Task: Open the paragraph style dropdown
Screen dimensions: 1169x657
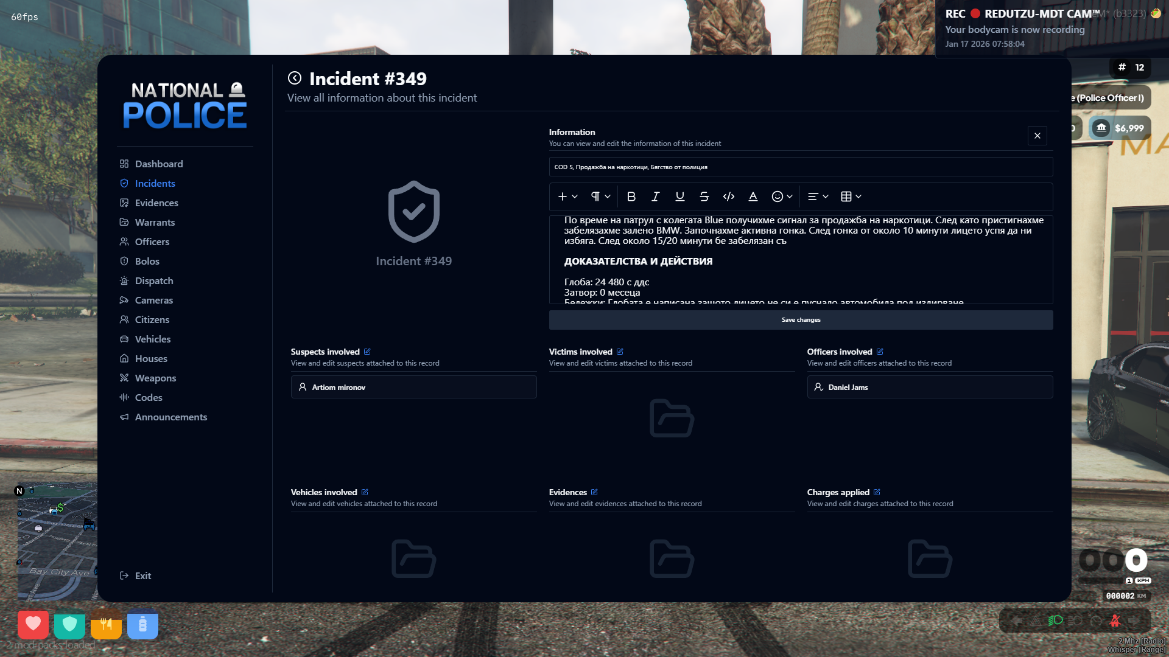Action: tap(600, 196)
